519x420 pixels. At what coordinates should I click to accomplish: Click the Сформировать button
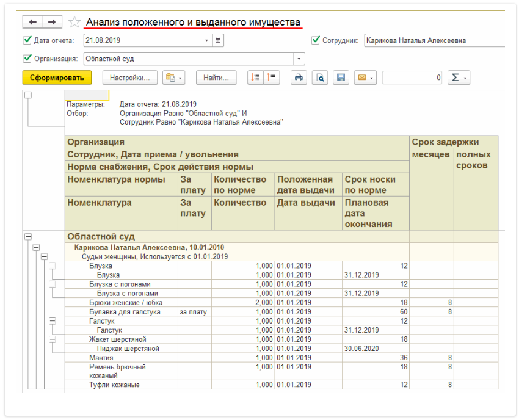tap(57, 78)
